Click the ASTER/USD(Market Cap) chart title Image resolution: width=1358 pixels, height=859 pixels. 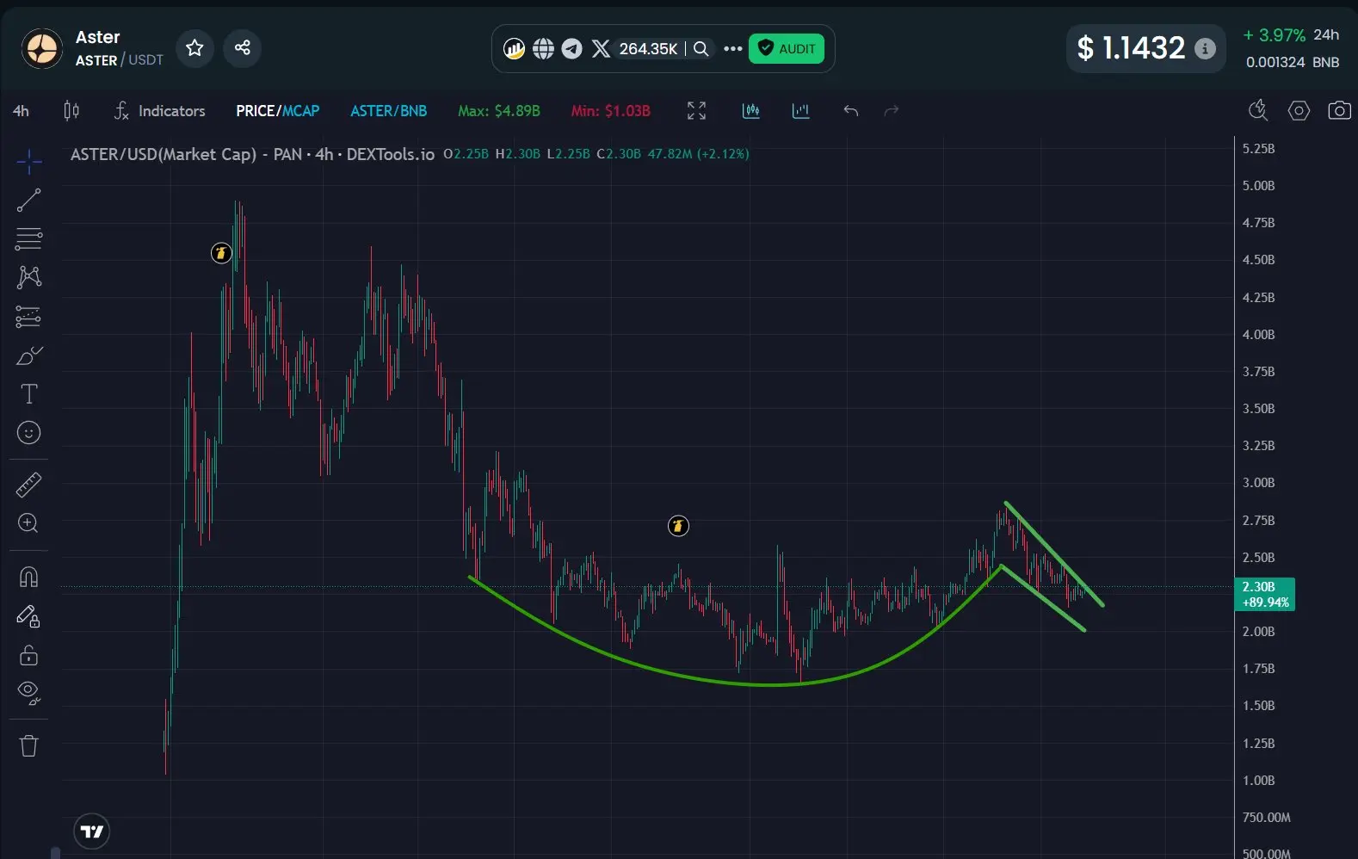pyautogui.click(x=252, y=154)
